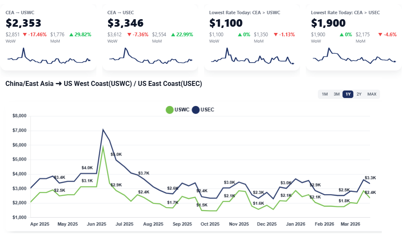Click the red down arrow beside -7.36%
The image size is (403, 234).
tap(129, 35)
